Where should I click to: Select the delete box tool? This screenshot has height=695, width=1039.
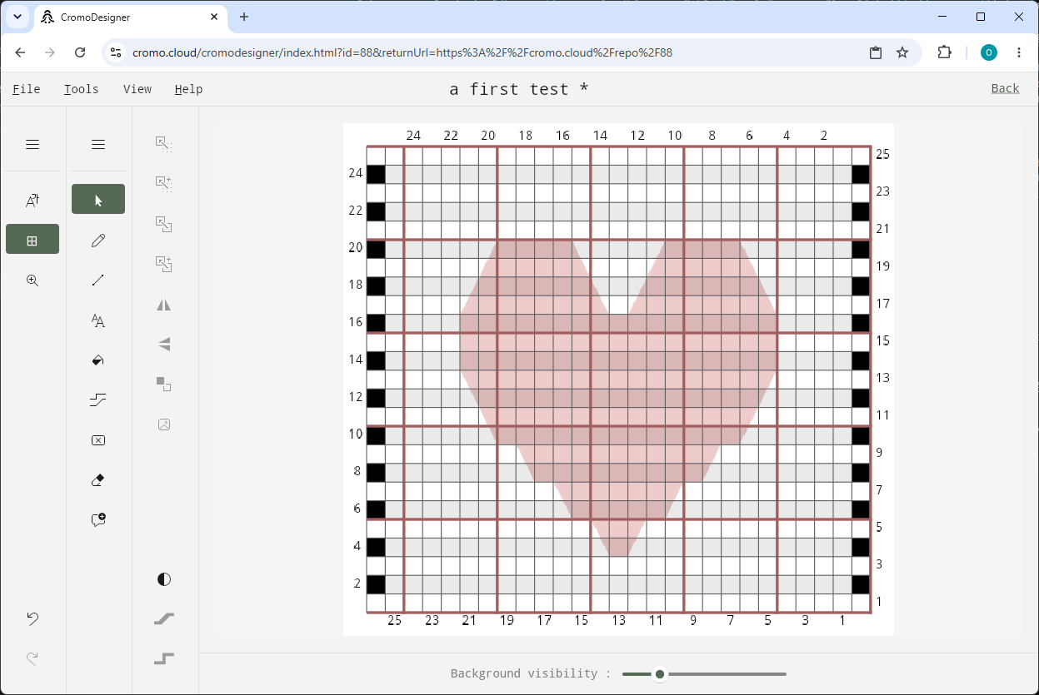click(x=98, y=440)
